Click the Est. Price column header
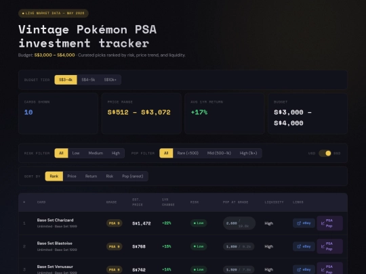The height and width of the screenshot is (274, 366). pyautogui.click(x=138, y=202)
